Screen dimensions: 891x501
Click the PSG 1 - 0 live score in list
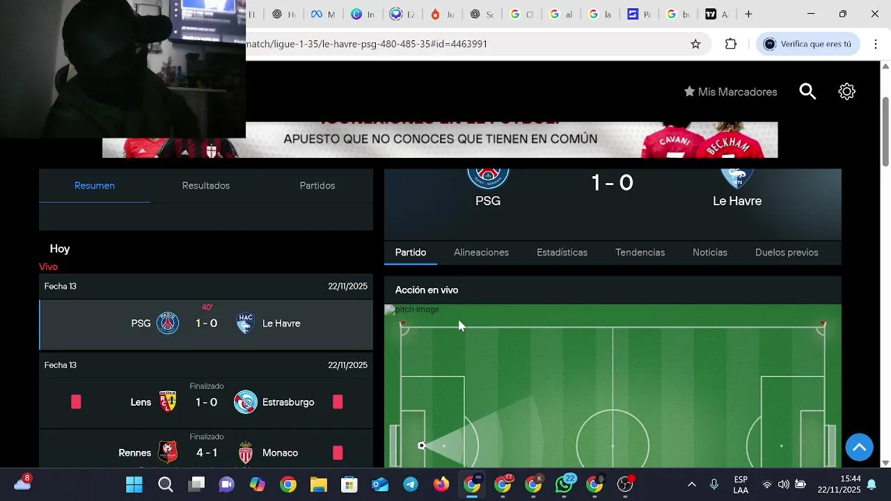[206, 324]
